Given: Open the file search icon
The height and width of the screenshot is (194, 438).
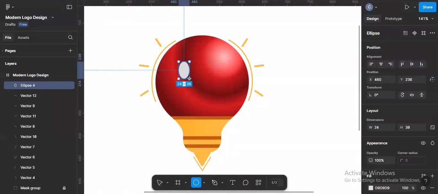Looking at the screenshot, I should [x=70, y=38].
